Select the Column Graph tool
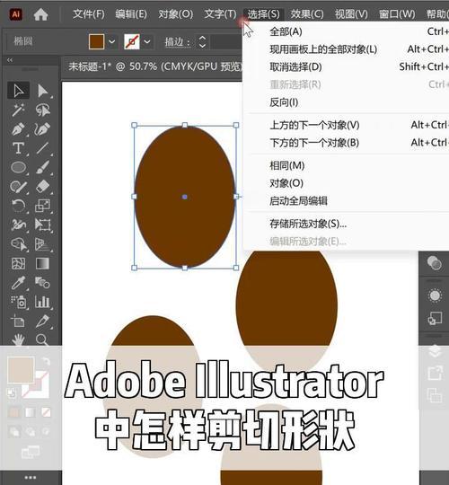 [x=42, y=302]
